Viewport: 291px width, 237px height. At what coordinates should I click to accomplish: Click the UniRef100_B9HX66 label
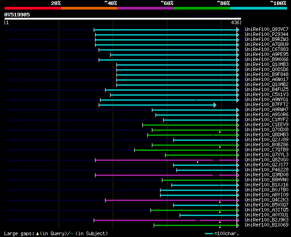(x=266, y=60)
